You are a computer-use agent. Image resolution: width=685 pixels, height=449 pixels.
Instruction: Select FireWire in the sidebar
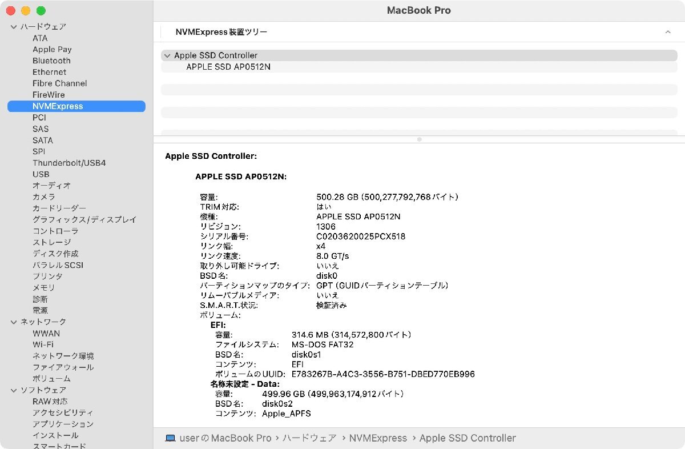tap(49, 95)
